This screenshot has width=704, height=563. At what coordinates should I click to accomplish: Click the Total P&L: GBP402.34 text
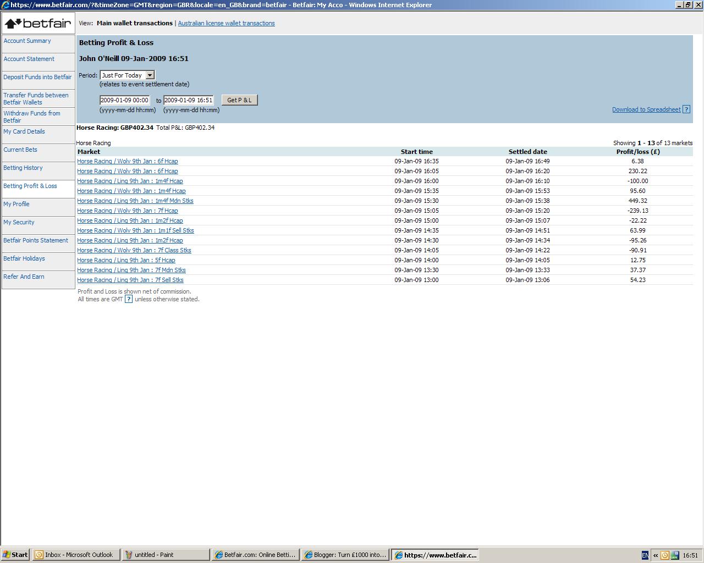pos(185,128)
